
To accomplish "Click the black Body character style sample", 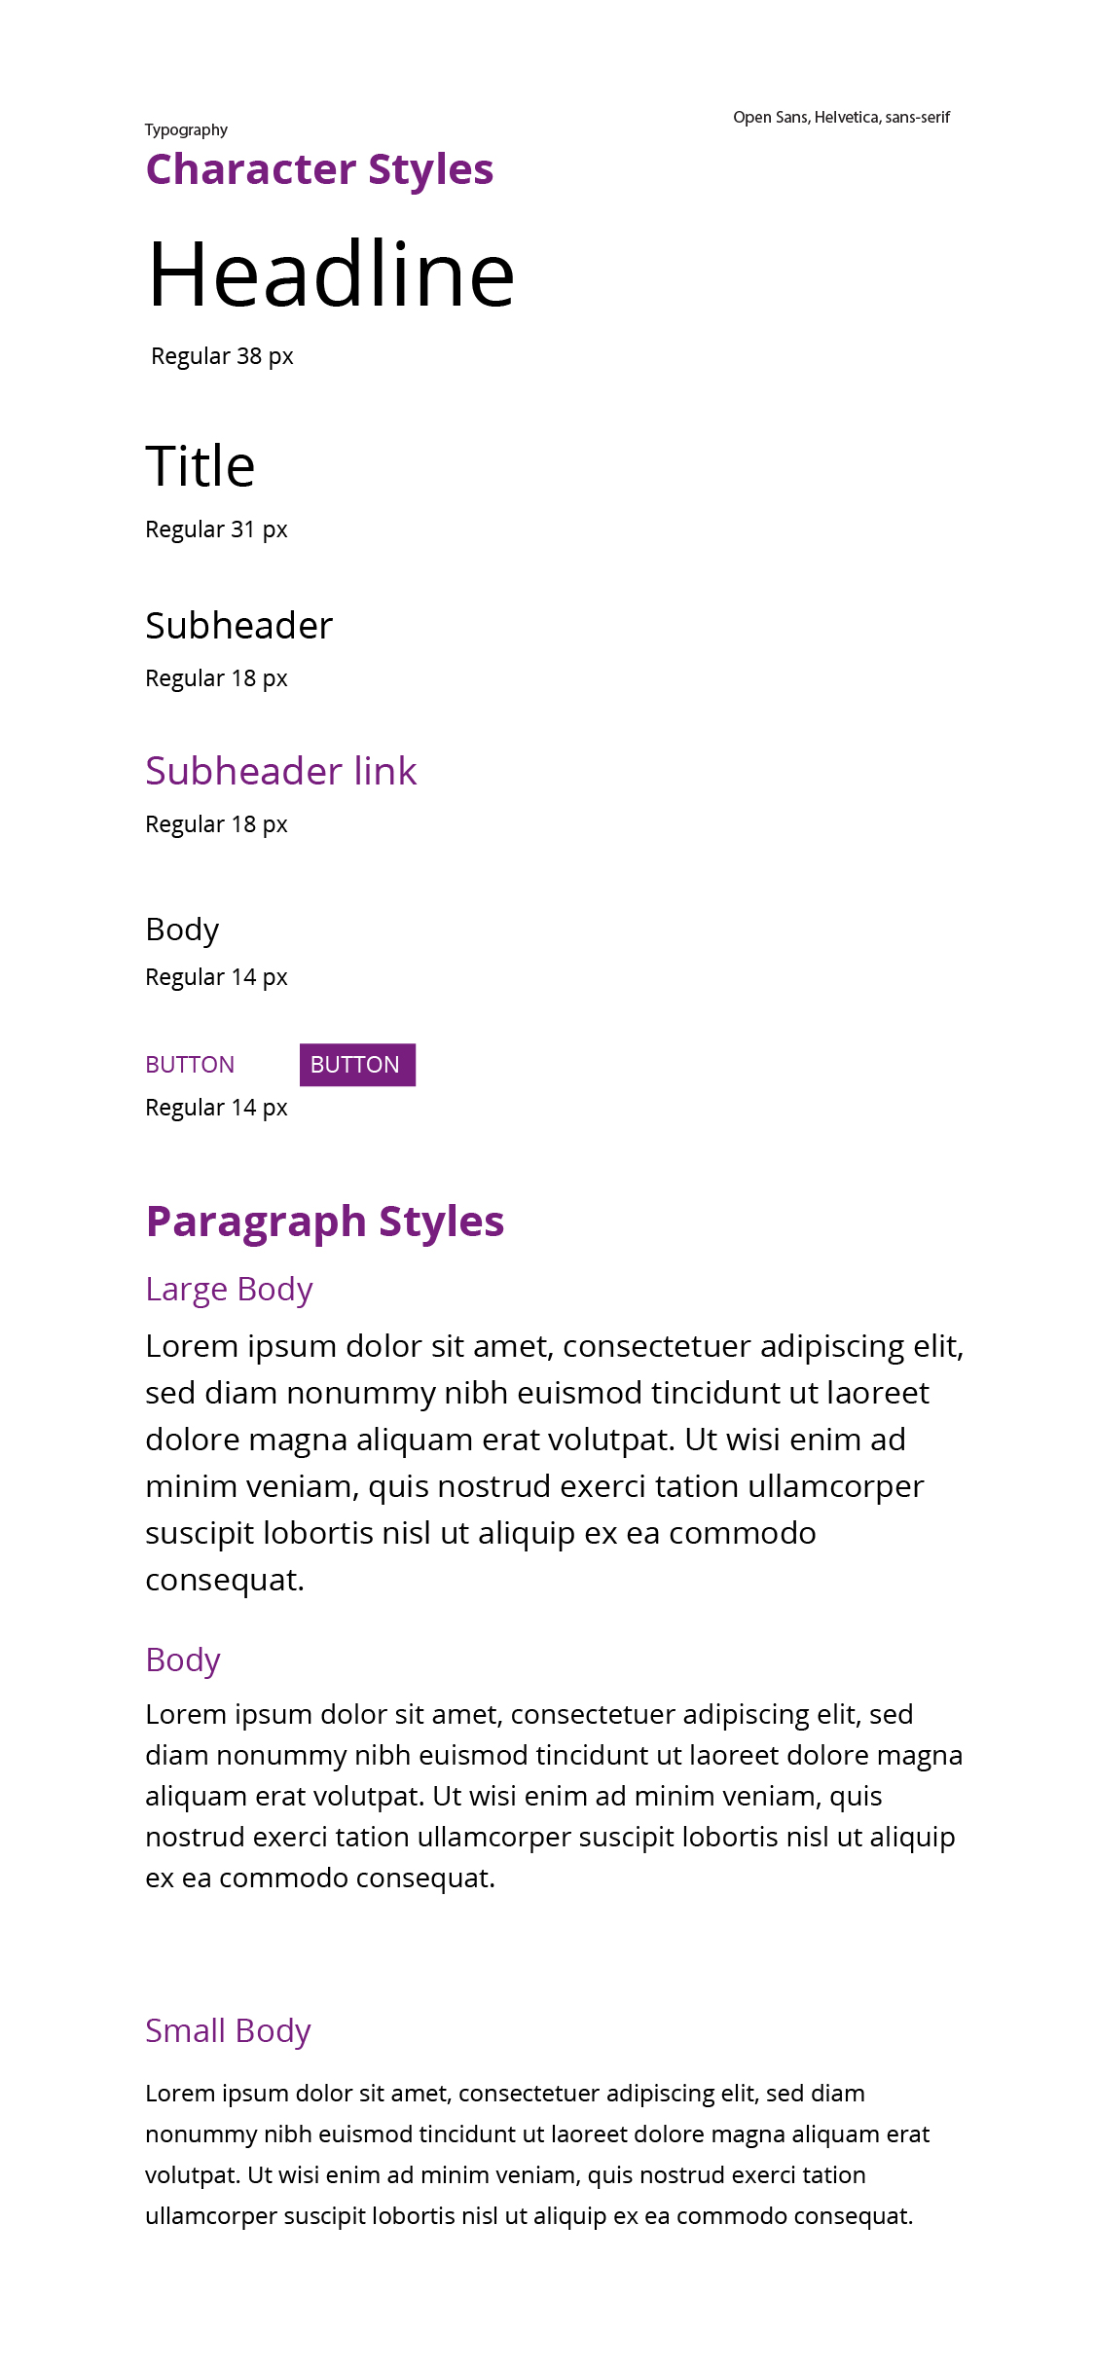I will pos(182,930).
